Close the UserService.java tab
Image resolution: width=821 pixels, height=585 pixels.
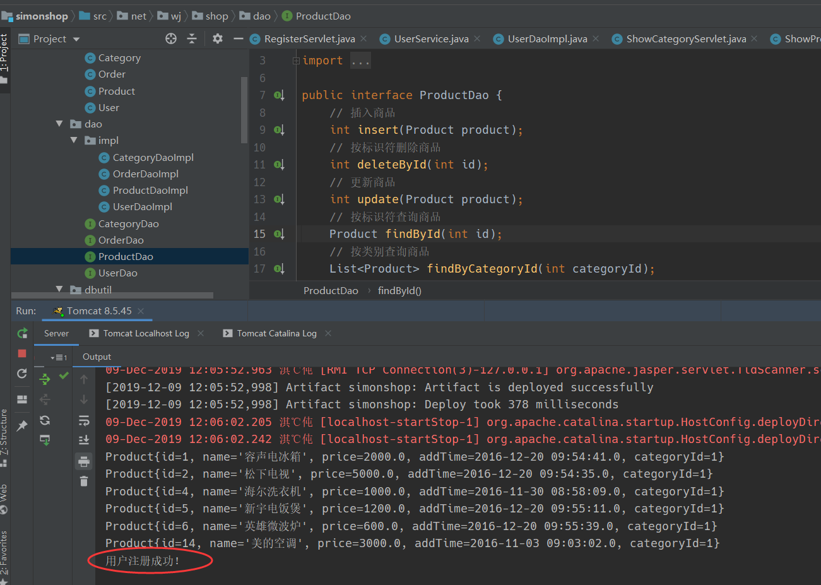coord(477,38)
